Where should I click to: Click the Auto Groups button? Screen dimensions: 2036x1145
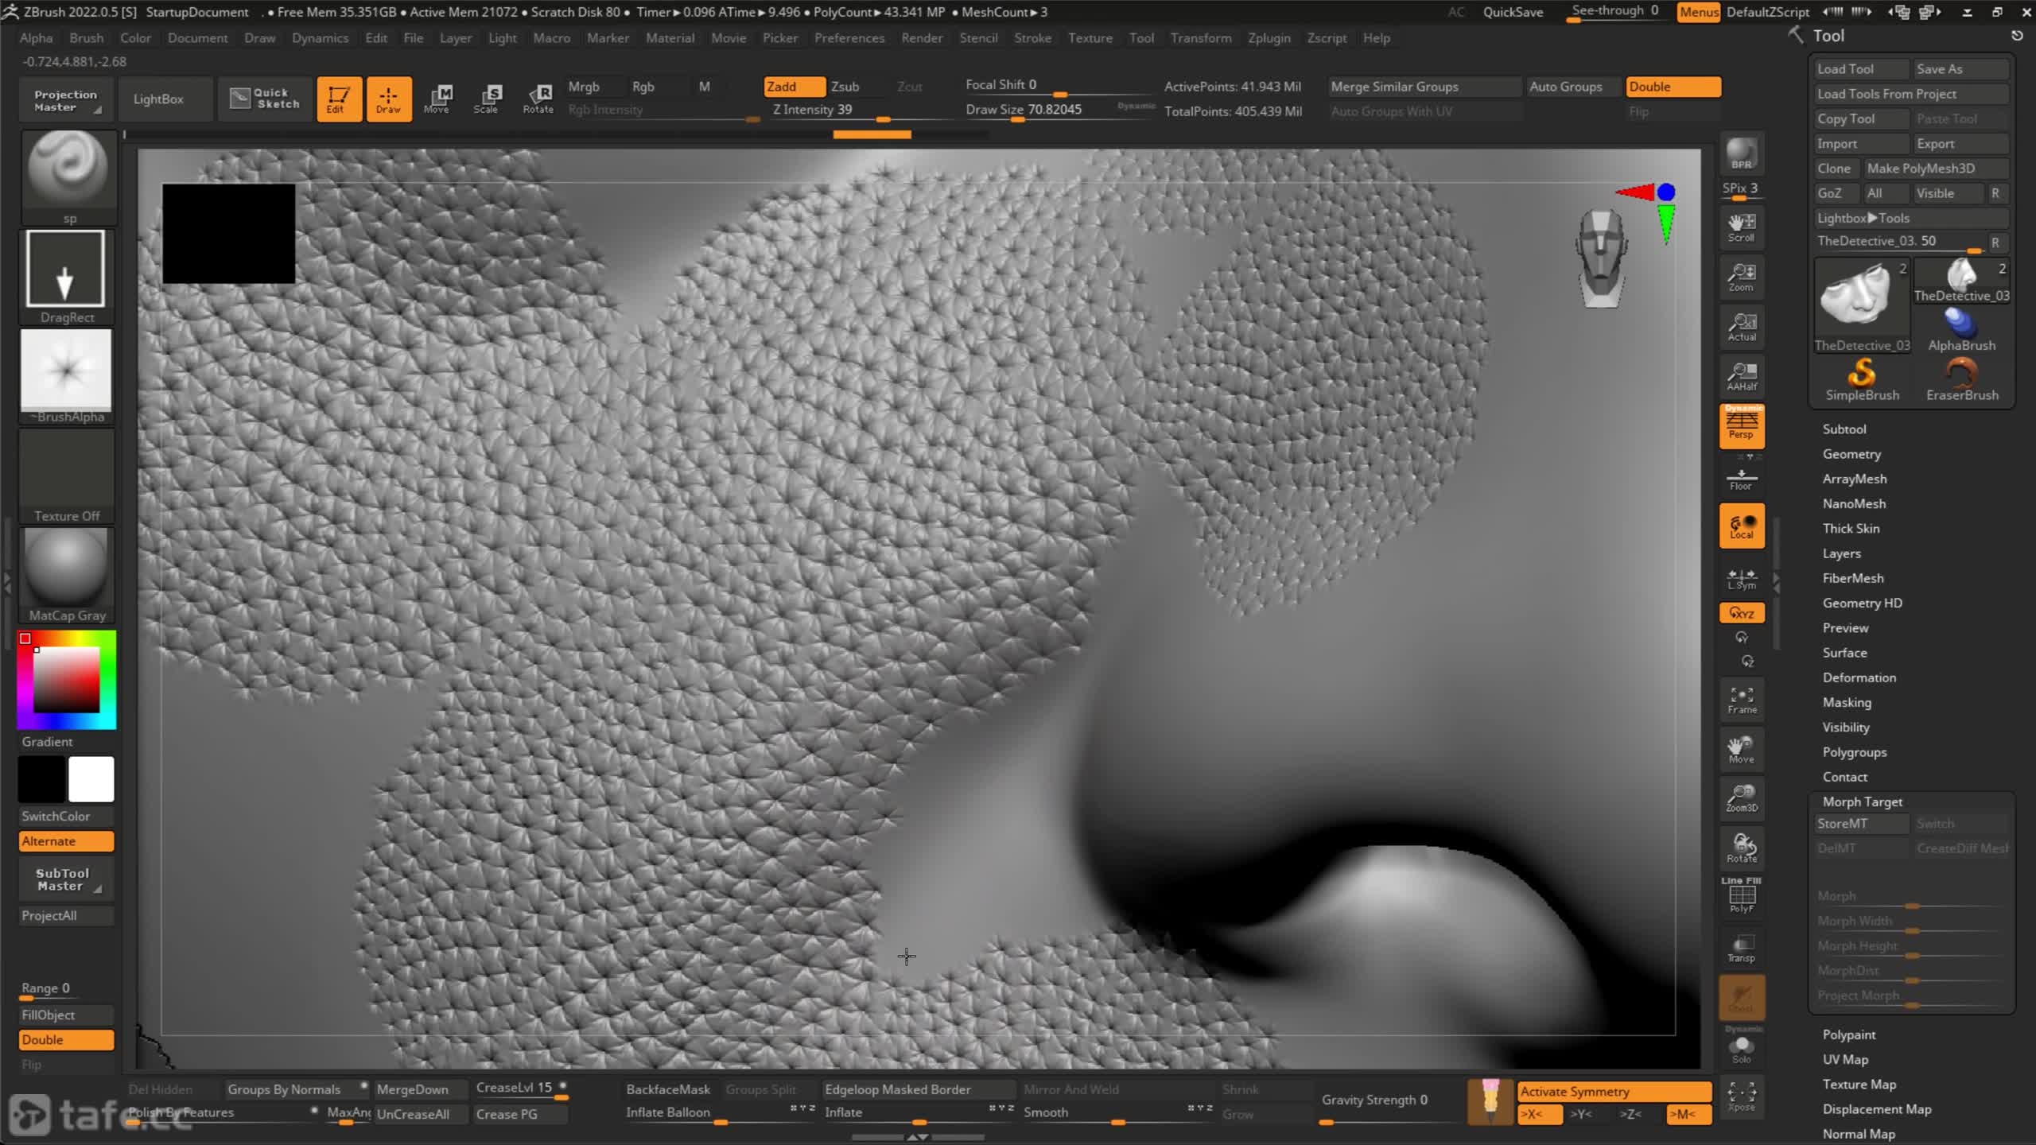[1572, 87]
